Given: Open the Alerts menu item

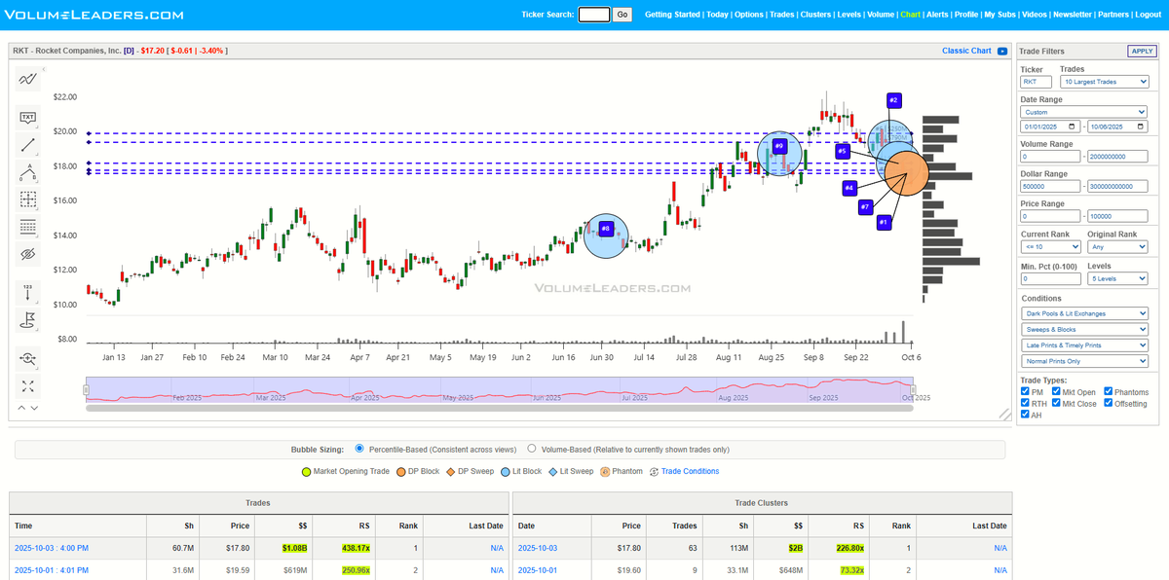Looking at the screenshot, I should coord(937,15).
